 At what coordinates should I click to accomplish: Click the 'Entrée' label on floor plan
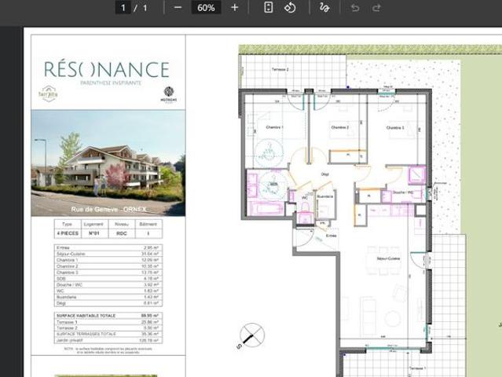pos(331,236)
